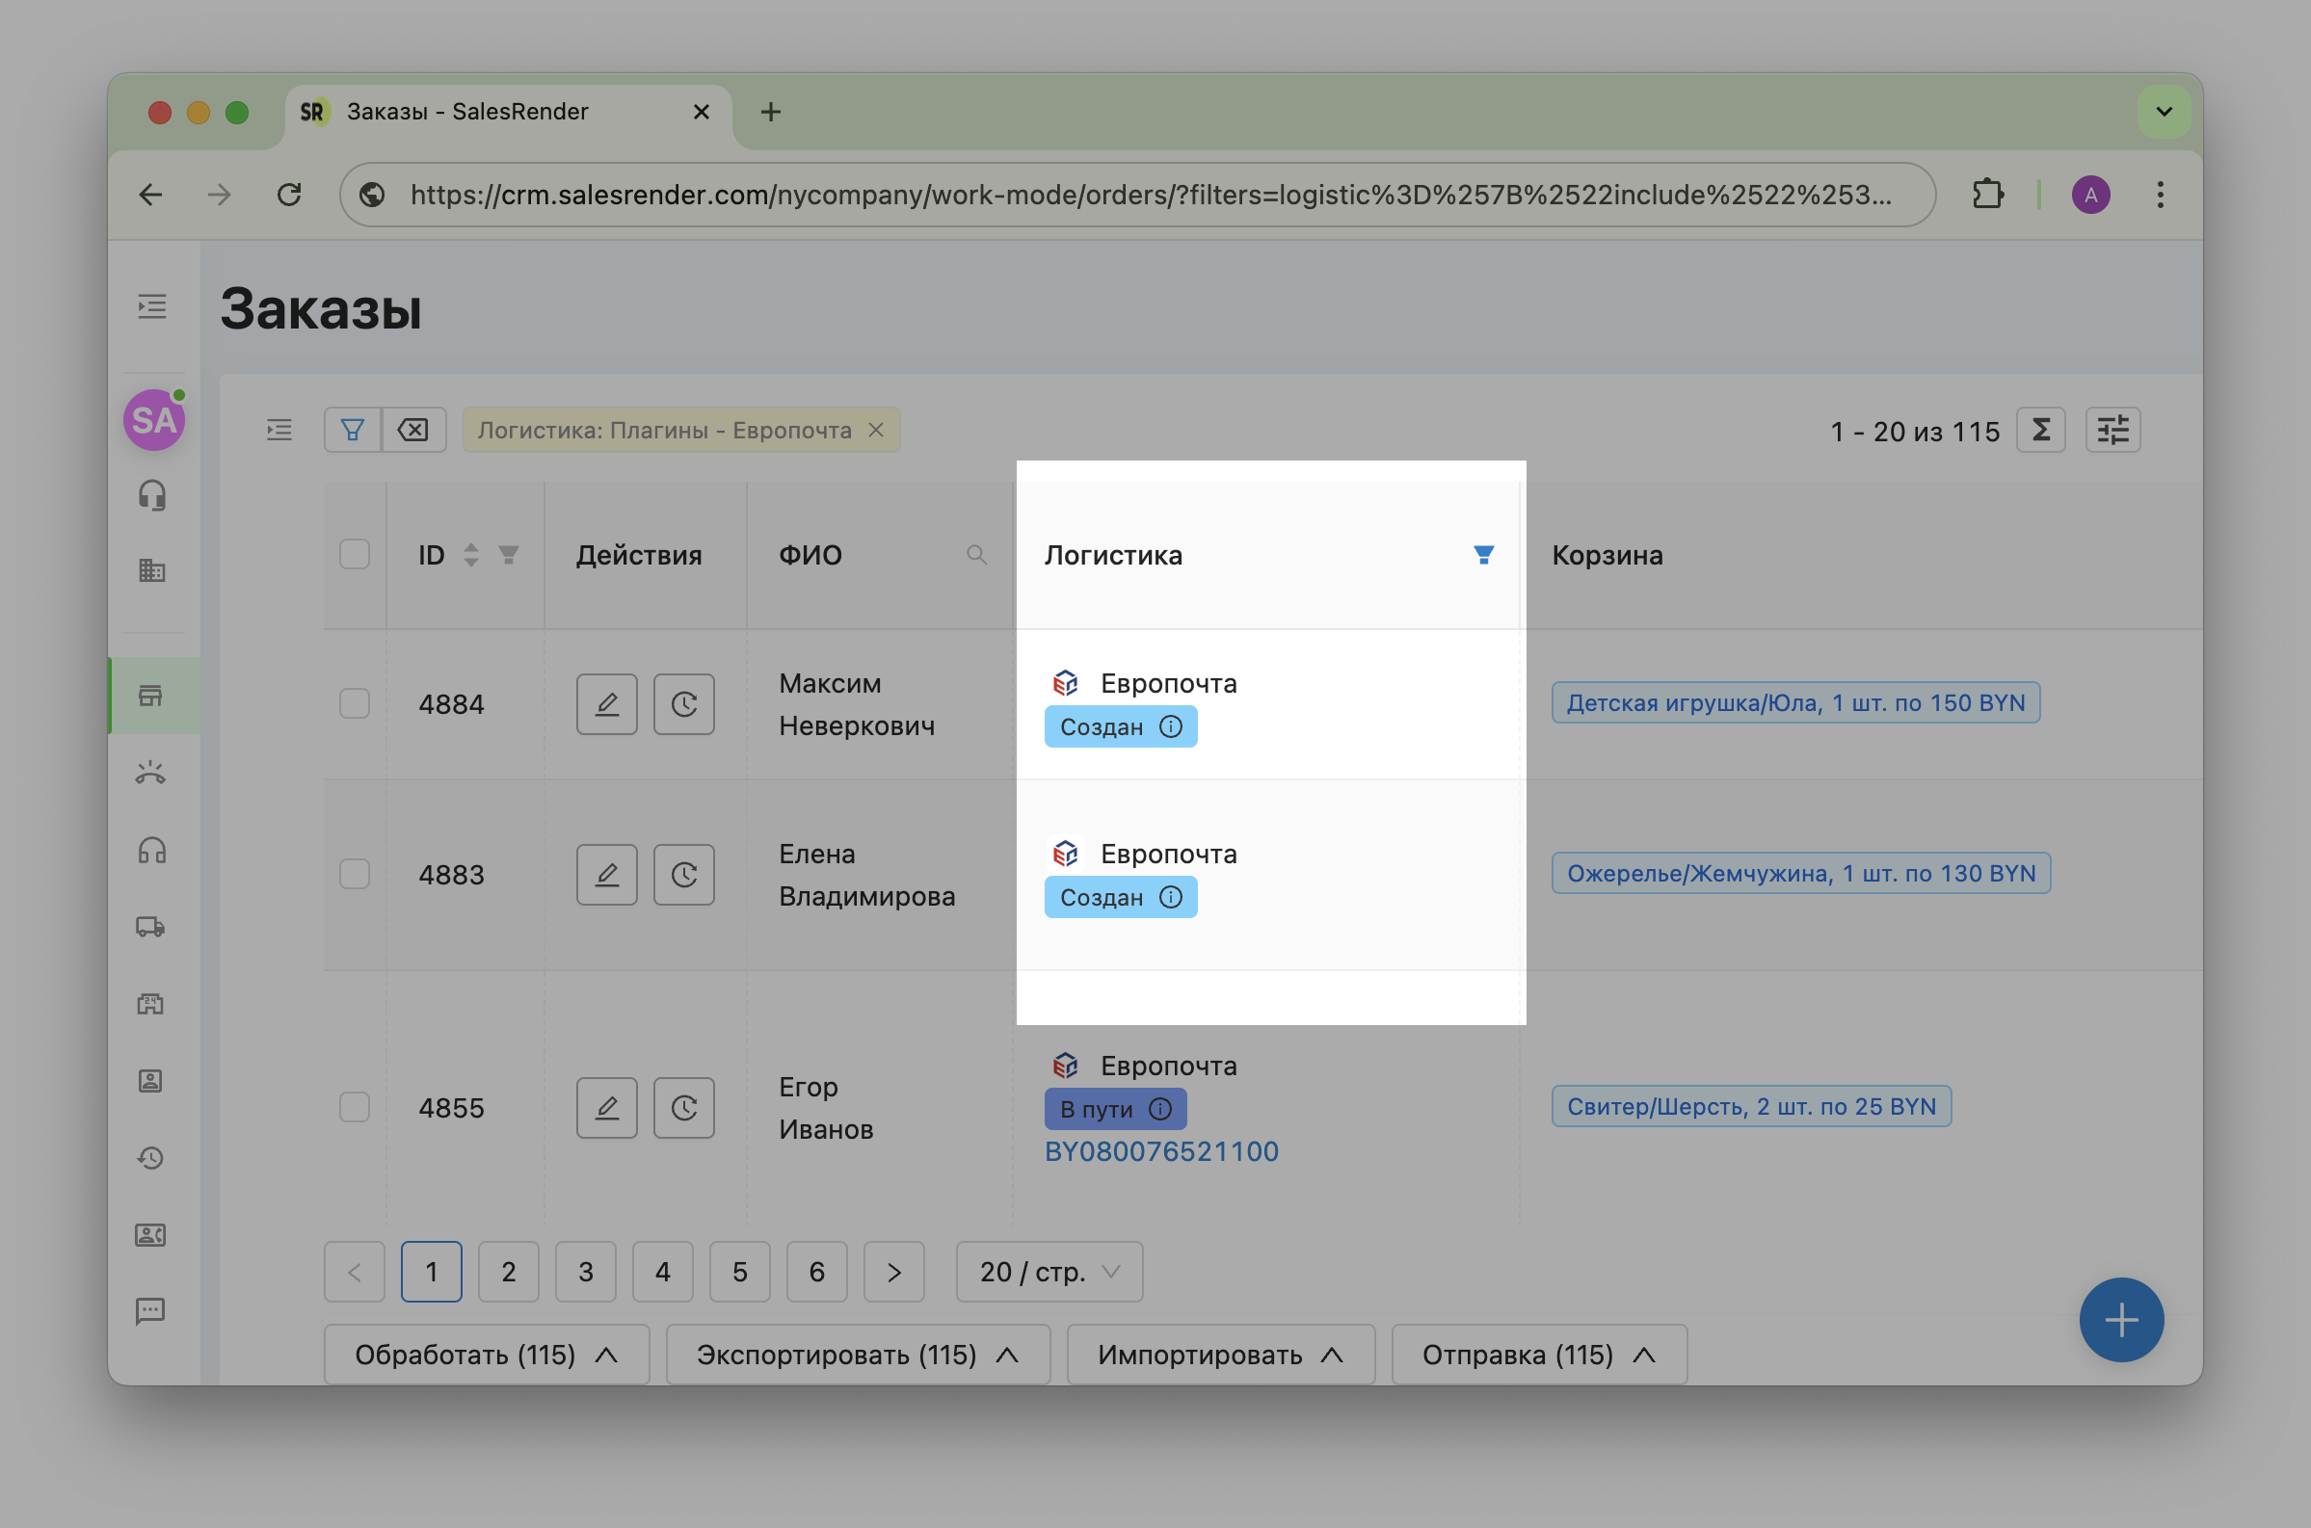Click edit pencil for order 4884
The height and width of the screenshot is (1528, 2311).
(x=606, y=703)
